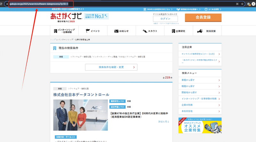Click the 全219件 result count text

[167, 78]
